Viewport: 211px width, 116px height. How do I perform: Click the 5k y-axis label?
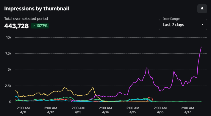pyautogui.click(x=9, y=70)
